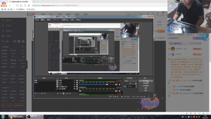This screenshot has height=119, width=211.
Task: Open the OBS 文件(F) menu
Action: 37,20
